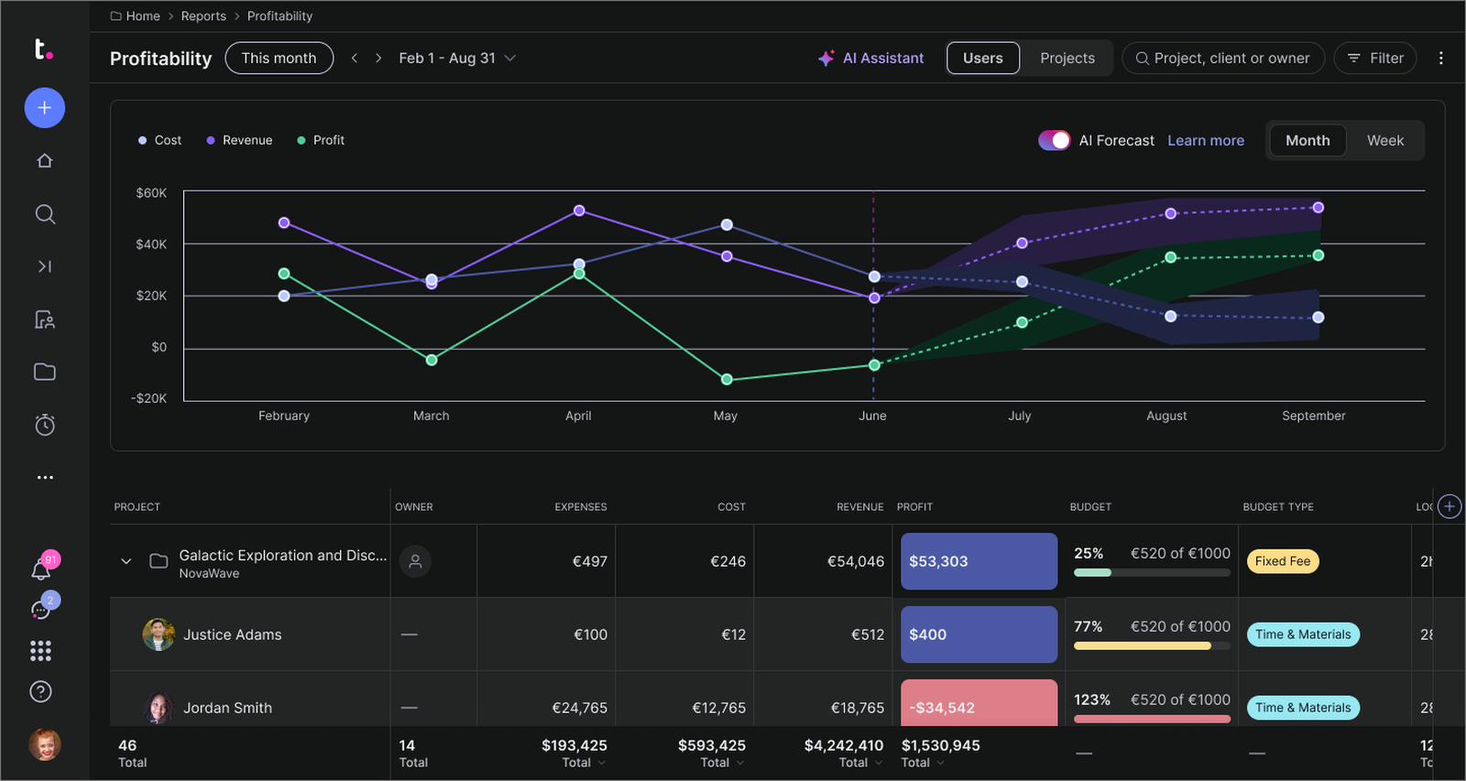Open the projects folder icon in sidebar
The width and height of the screenshot is (1466, 781).
click(44, 372)
